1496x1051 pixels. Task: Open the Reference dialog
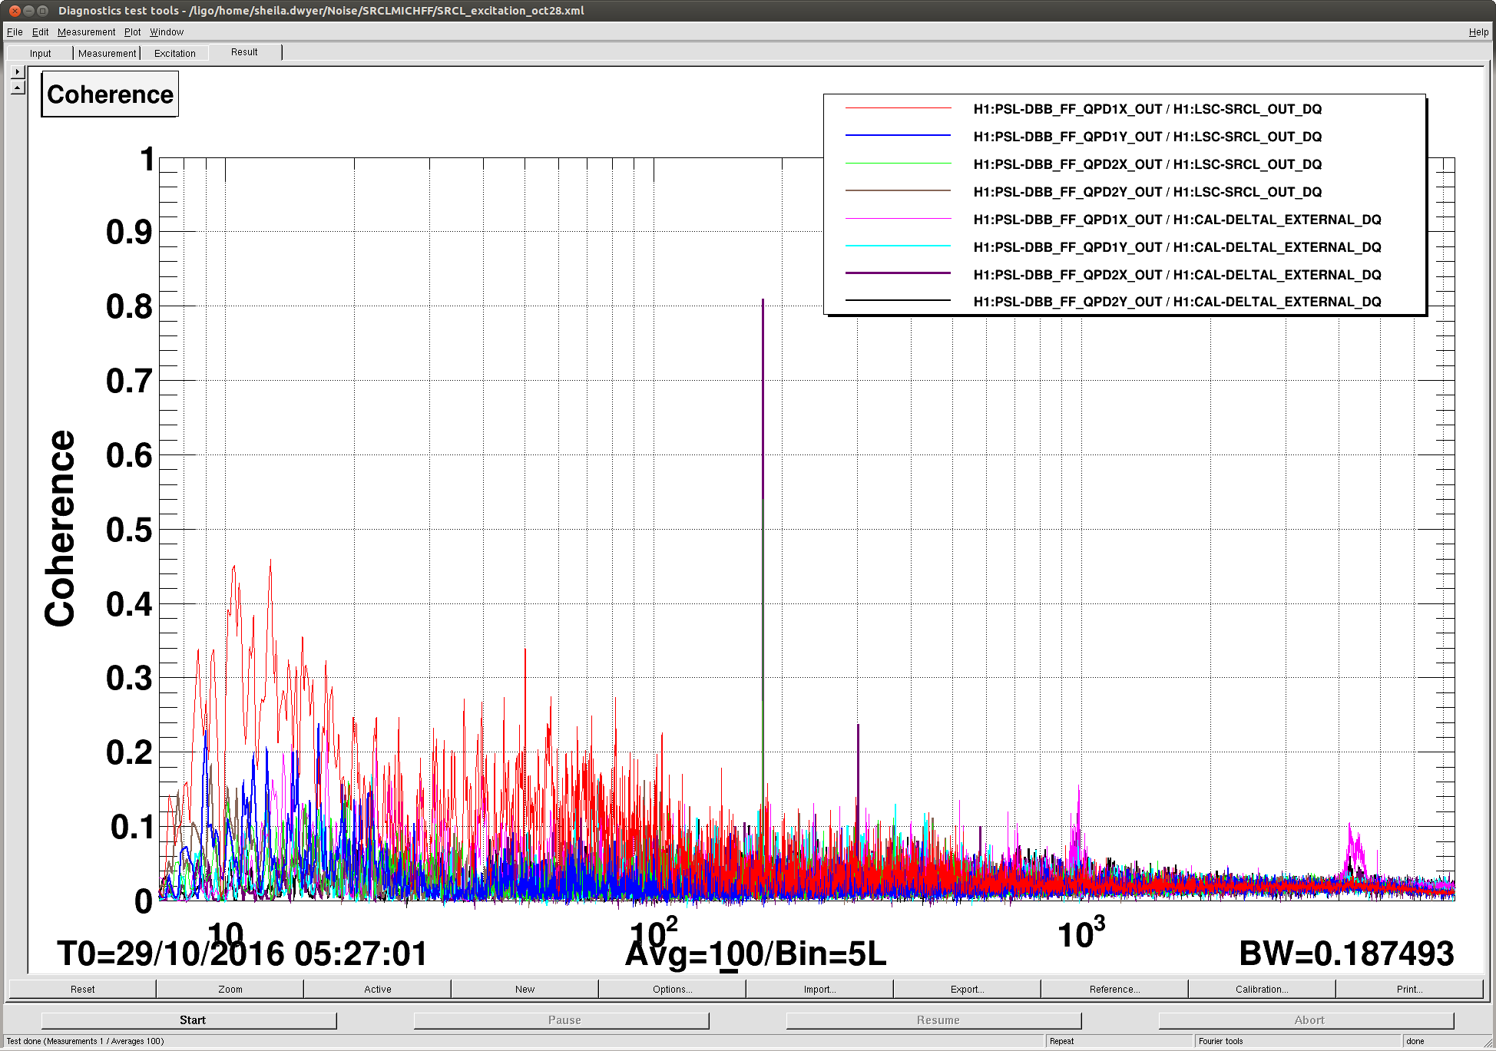point(1114,989)
